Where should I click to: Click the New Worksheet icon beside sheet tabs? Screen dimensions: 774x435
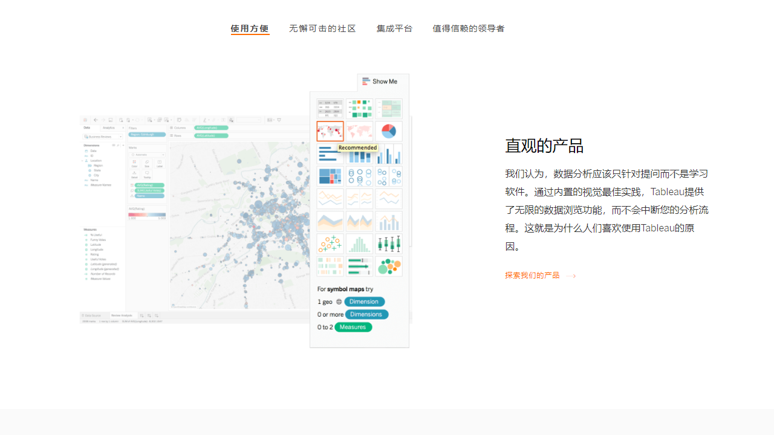pos(141,315)
